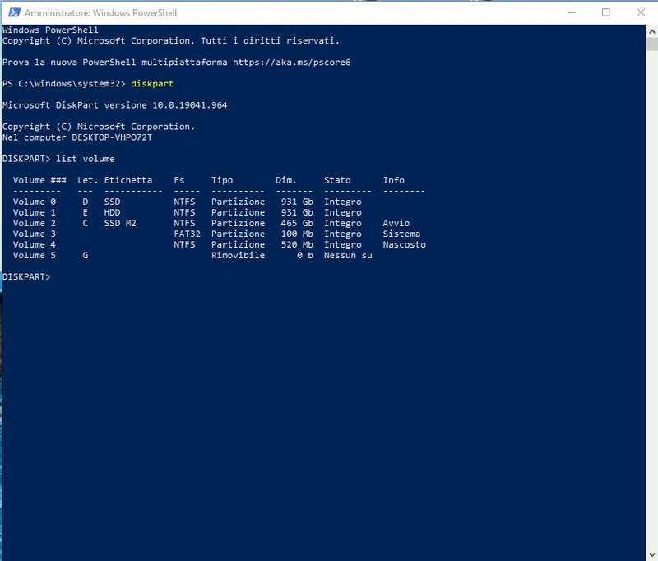Screen dimensions: 658x561
Task: Click the computer name DESKTOP-VHPO72T
Action: (x=112, y=137)
